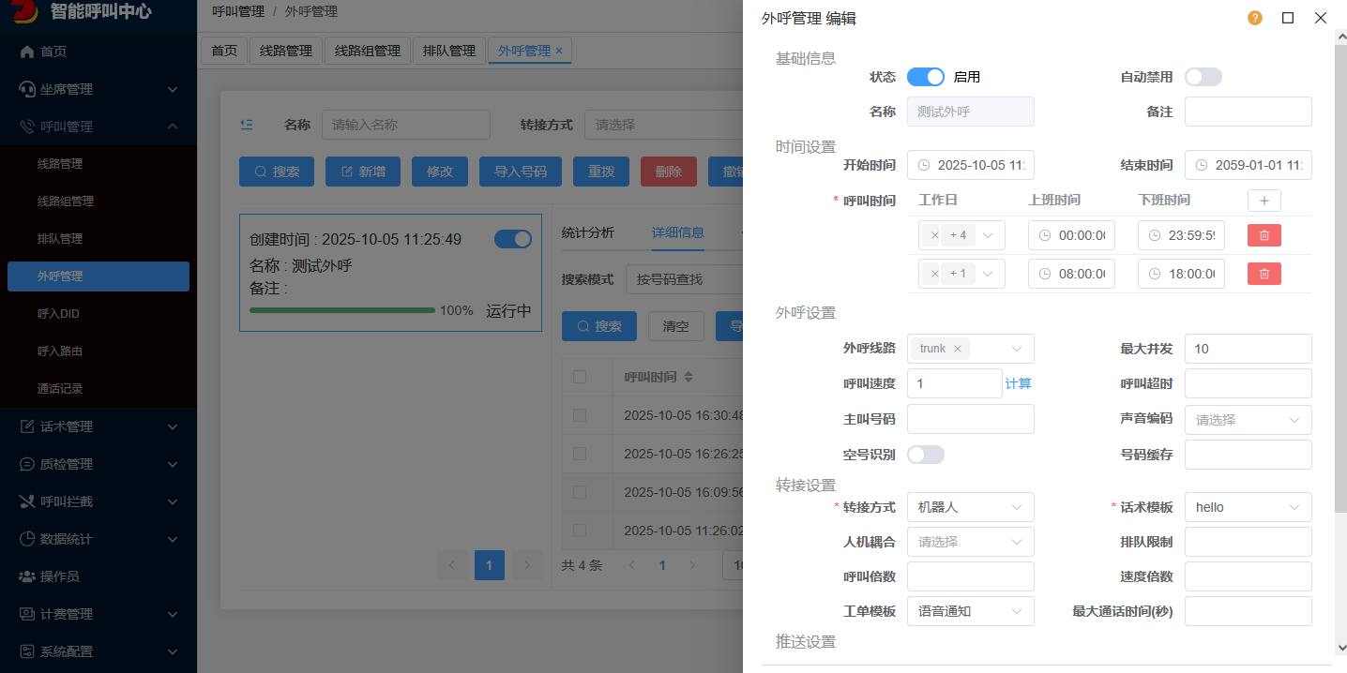Screen dimensions: 1347x673
Task: Click the orange help question mark icon
Action: (1255, 18)
